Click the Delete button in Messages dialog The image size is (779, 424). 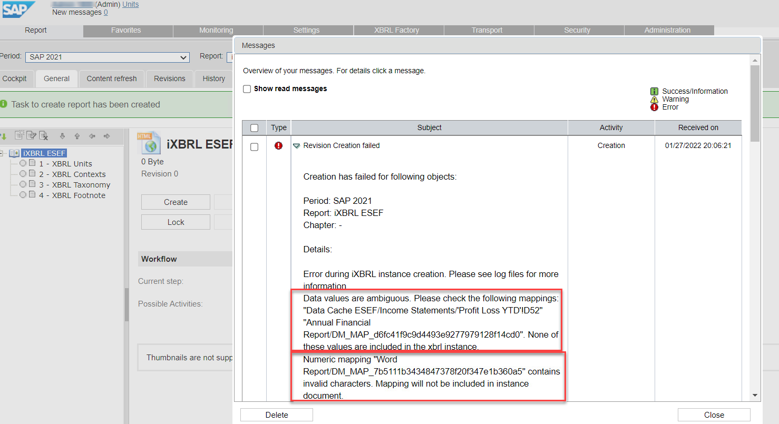click(277, 415)
